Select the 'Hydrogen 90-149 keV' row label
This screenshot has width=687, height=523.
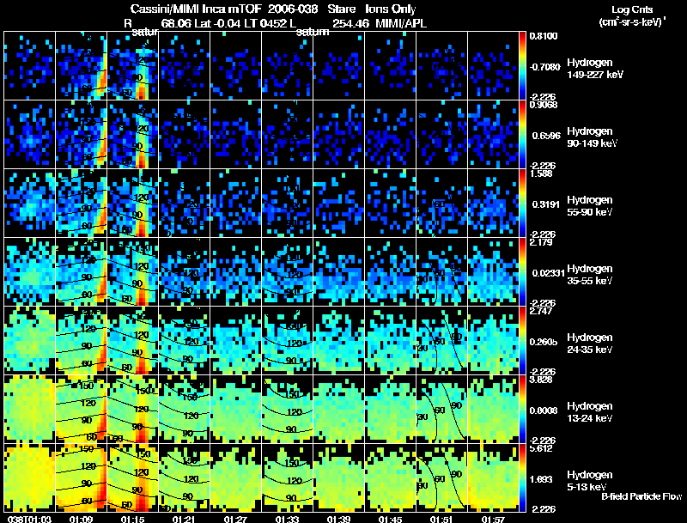pos(593,137)
